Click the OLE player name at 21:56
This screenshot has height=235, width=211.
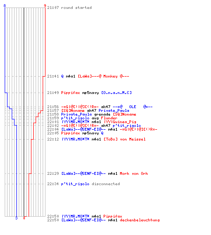(x=133, y=107)
